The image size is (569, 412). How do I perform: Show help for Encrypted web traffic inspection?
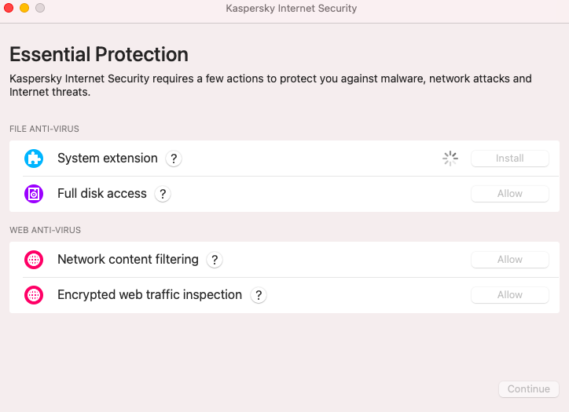coord(259,295)
